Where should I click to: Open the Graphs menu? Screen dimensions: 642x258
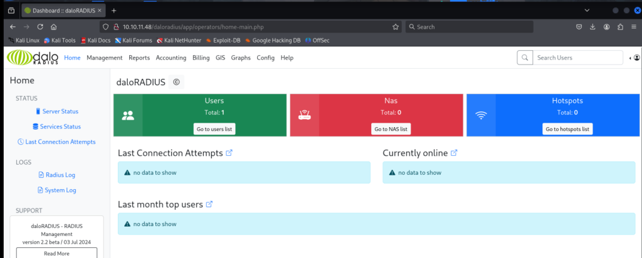coord(241,58)
